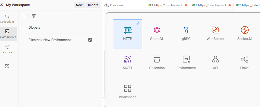Image resolution: width=260 pixels, height=107 pixels.
Task: Switch to first GET cdn.filestack tab
Action: (x=168, y=5)
